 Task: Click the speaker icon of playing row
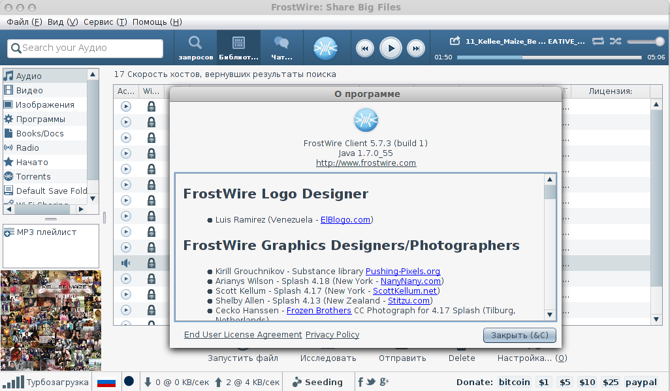125,263
